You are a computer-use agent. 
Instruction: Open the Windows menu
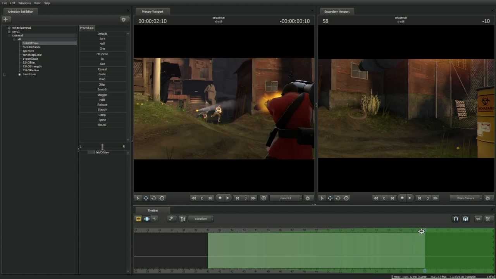[24, 3]
